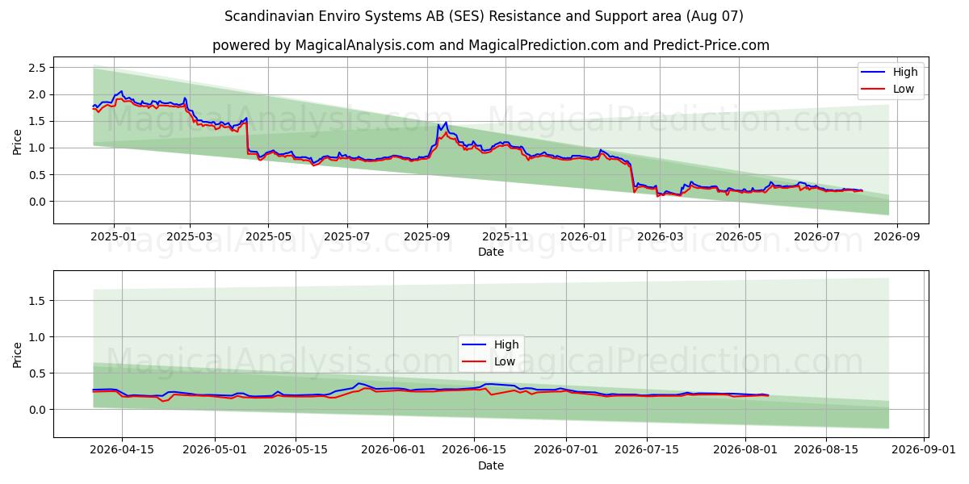
Task: Click the '2026-05' date tick label
Action: tap(739, 236)
